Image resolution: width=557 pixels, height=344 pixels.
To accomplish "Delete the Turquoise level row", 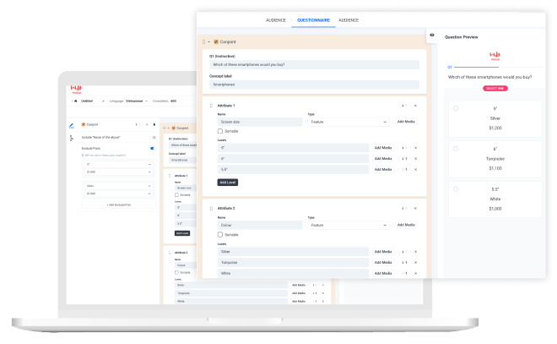I will click(x=415, y=263).
